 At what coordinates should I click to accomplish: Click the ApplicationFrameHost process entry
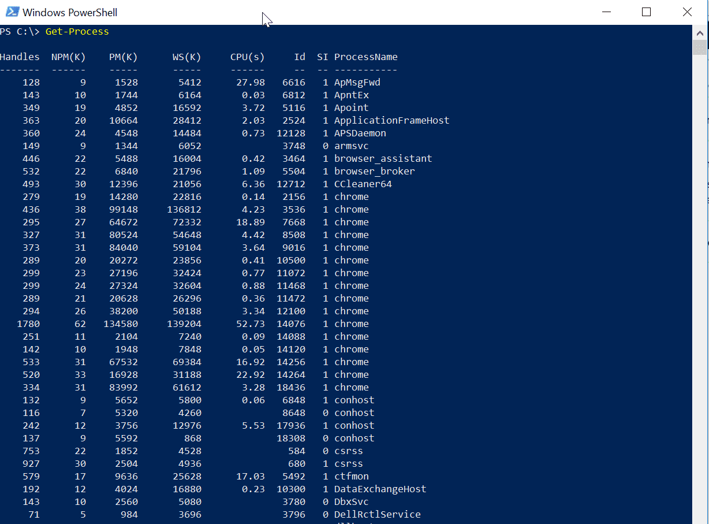(391, 120)
